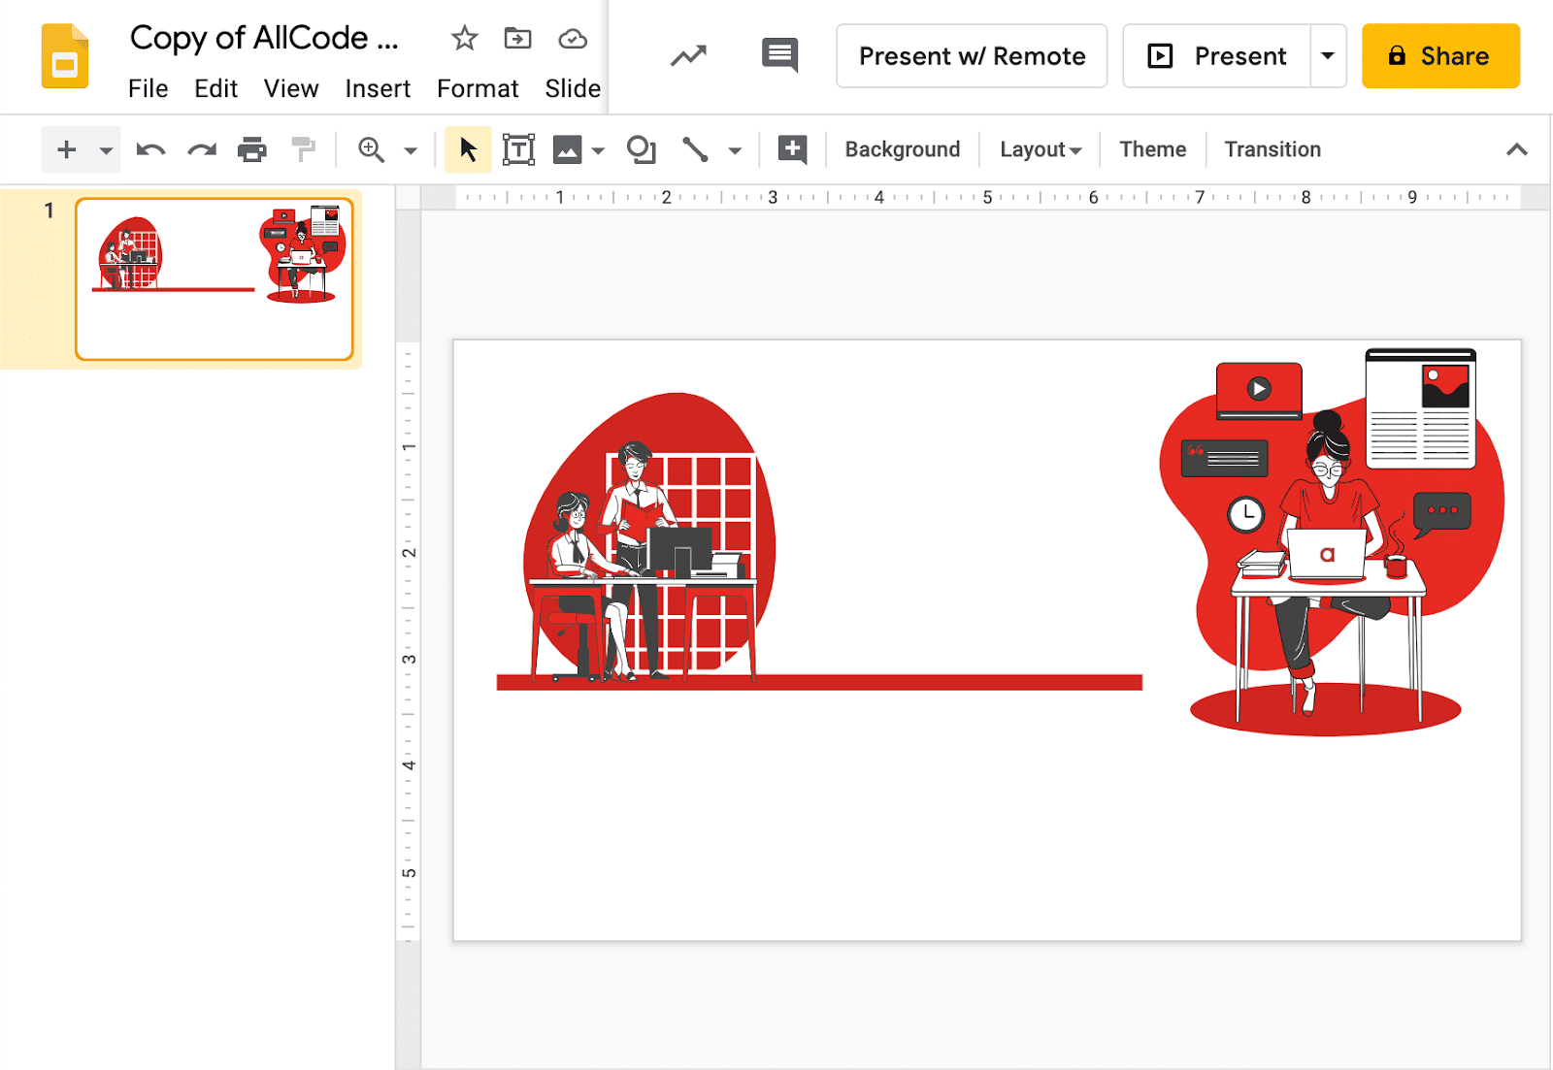
Task: Expand the Present options dropdown arrow
Action: pyautogui.click(x=1327, y=55)
